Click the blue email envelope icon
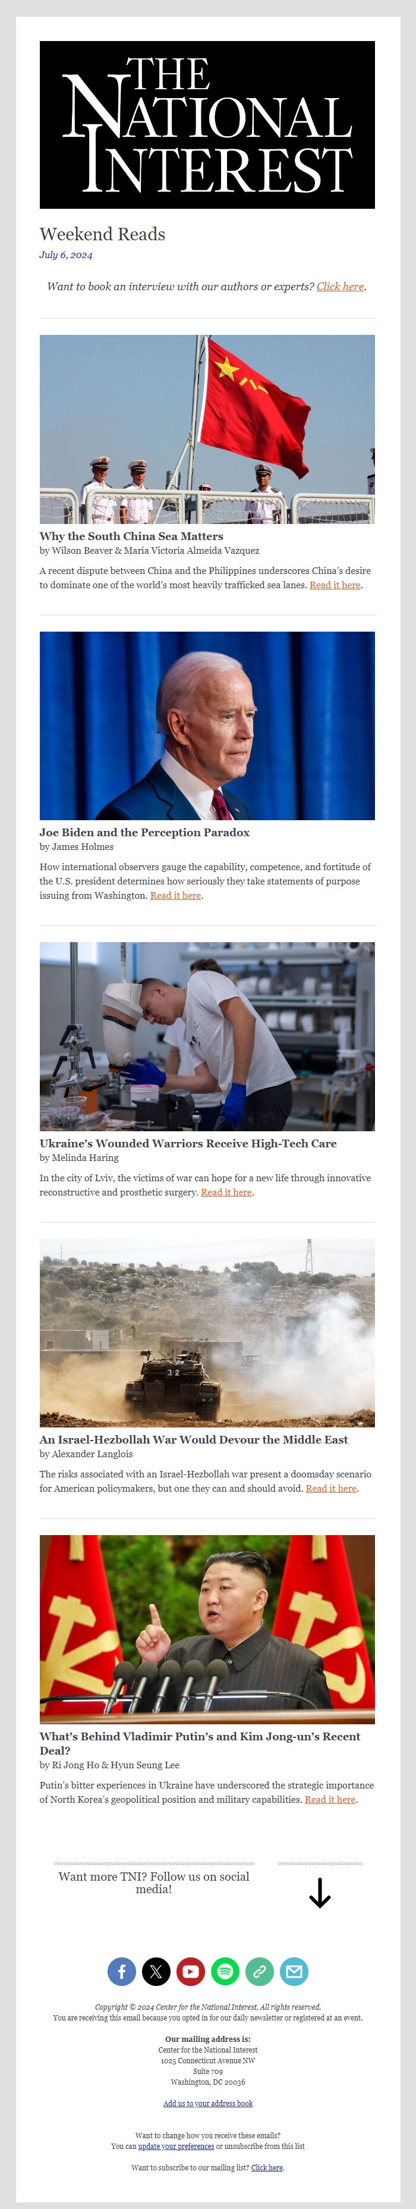 [294, 1970]
